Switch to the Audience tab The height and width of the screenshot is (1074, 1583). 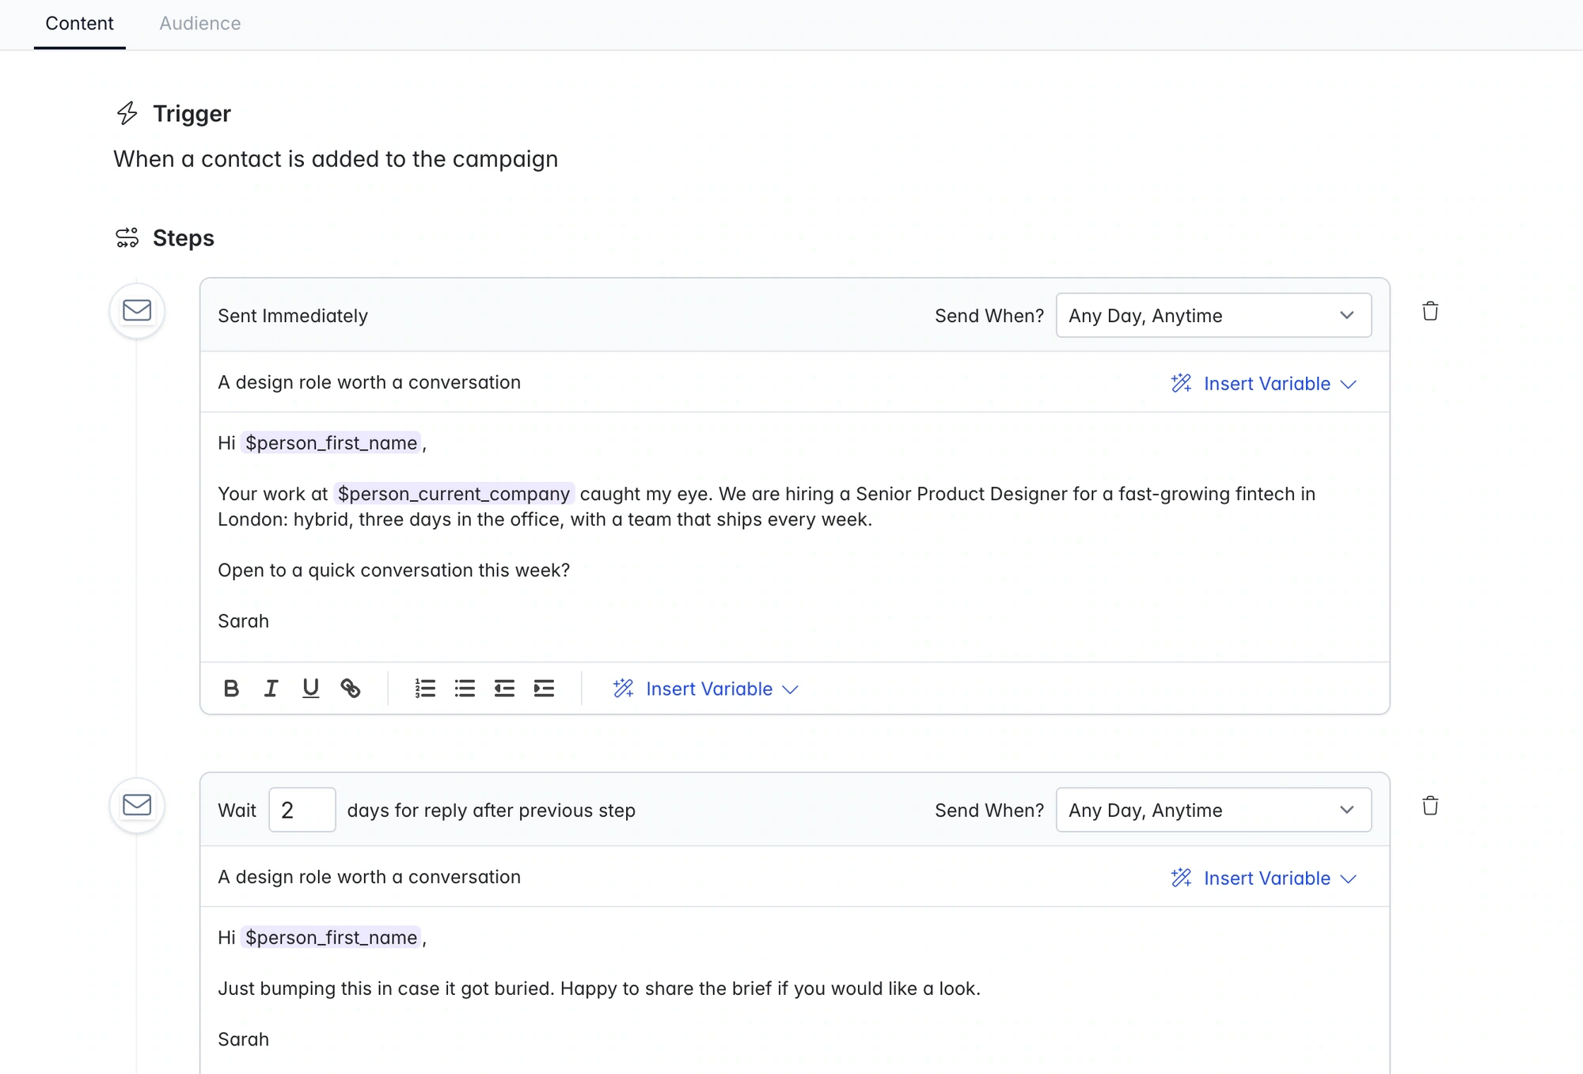pos(200,24)
